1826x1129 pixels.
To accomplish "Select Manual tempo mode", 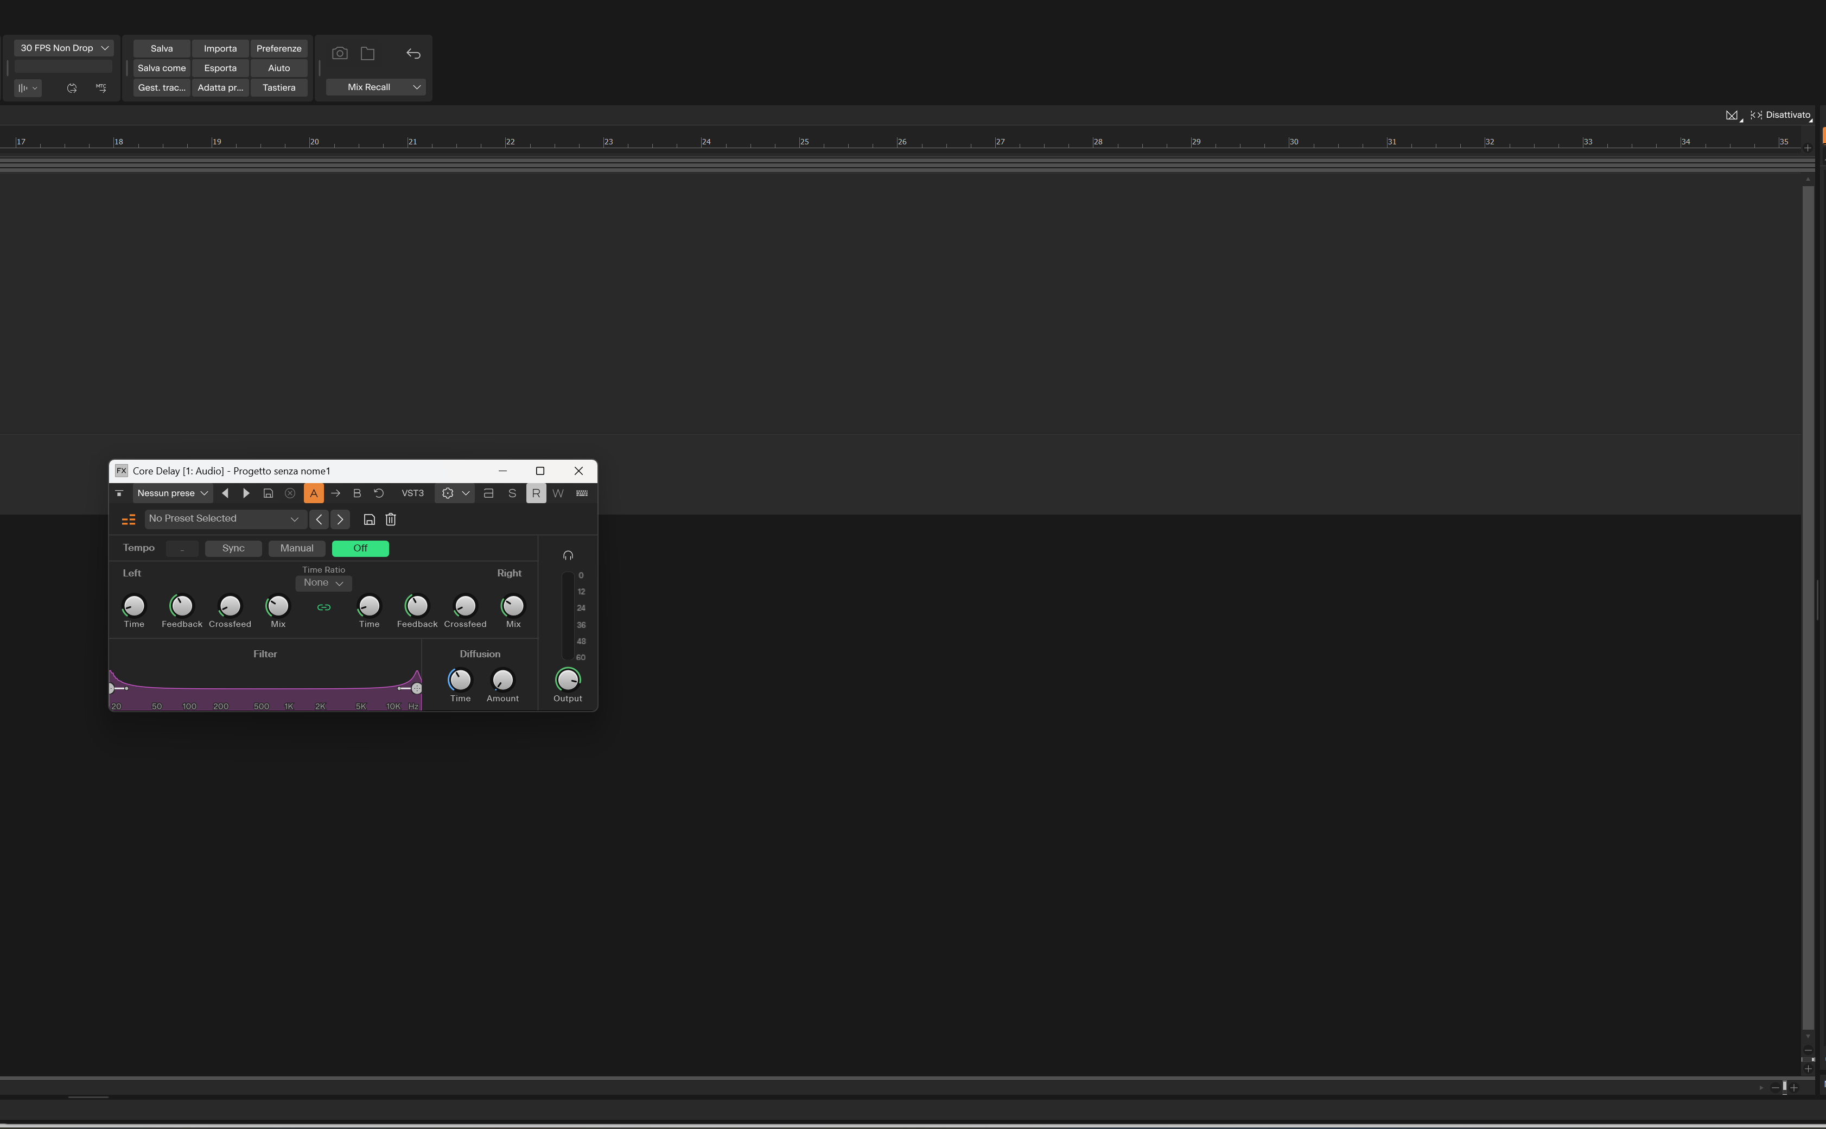I will (x=296, y=549).
